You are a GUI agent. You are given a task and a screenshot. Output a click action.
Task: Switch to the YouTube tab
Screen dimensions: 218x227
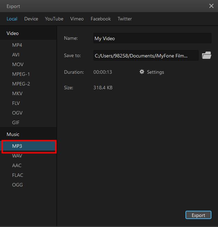point(54,19)
